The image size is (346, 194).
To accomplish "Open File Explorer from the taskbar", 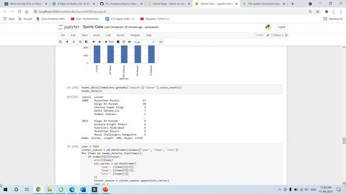I will [50, 189].
